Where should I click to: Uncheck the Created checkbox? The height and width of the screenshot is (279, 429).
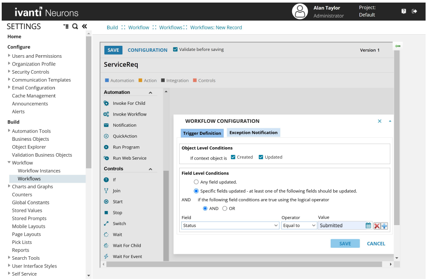tap(233, 157)
